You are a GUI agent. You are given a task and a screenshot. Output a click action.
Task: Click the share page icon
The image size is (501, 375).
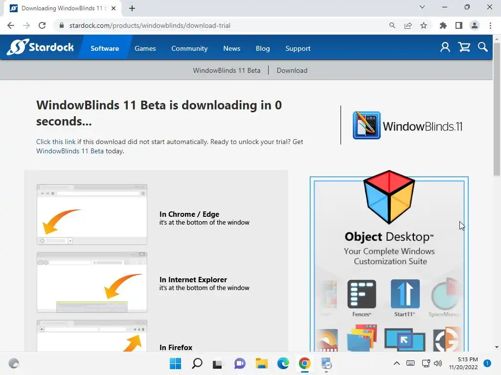[x=408, y=25]
